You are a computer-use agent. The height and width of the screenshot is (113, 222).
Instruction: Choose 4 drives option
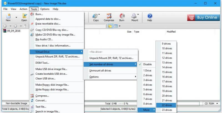tap(147, 85)
